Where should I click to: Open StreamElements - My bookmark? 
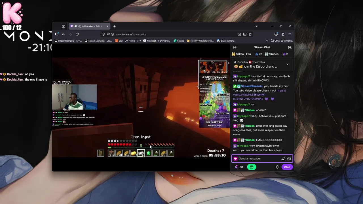[x=68, y=41]
